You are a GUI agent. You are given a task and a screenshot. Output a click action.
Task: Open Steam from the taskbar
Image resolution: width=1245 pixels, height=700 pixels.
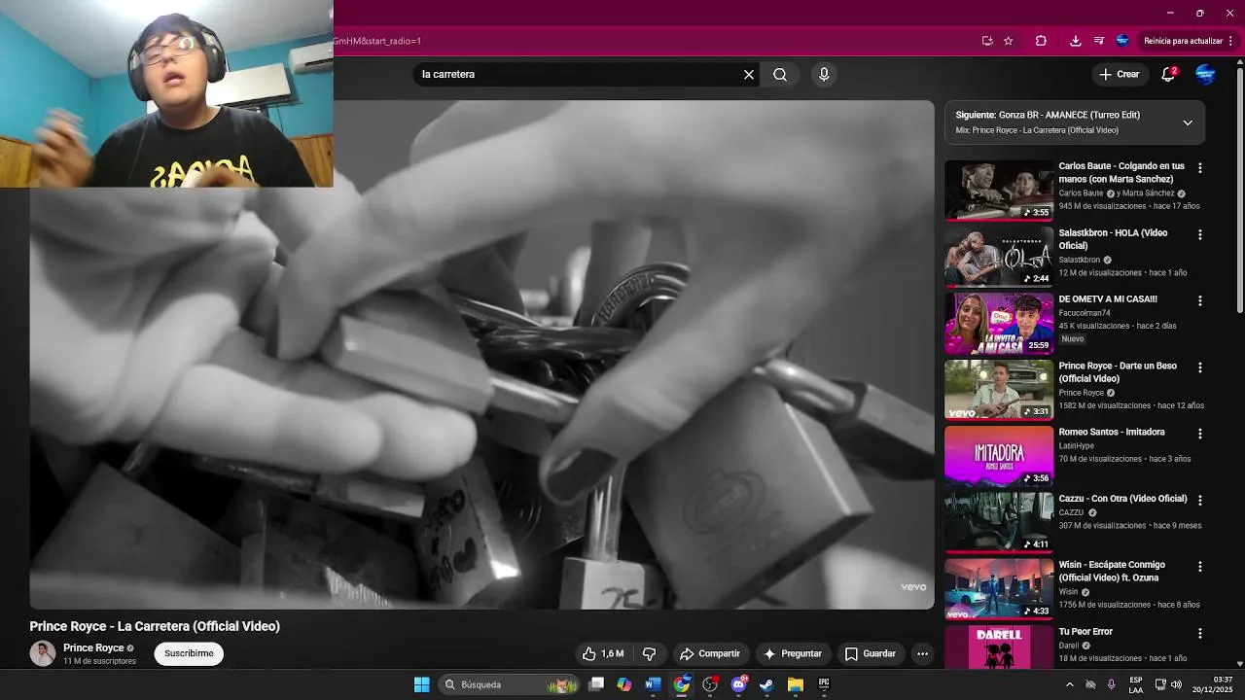click(x=766, y=684)
